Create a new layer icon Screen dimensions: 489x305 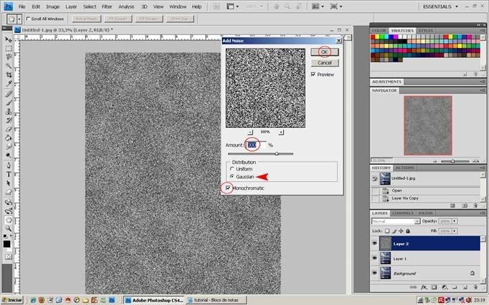point(465,287)
